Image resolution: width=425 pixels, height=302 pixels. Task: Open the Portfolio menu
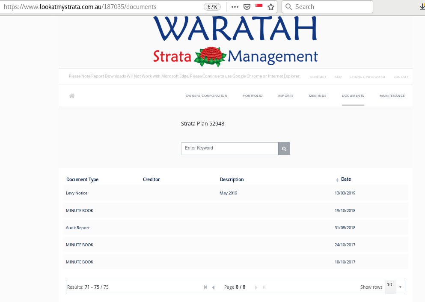coord(253,96)
